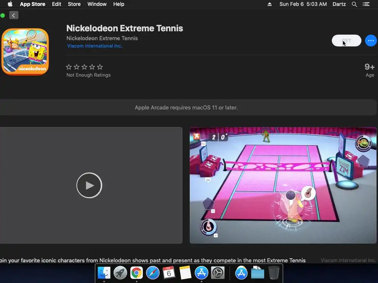
Task: Click the 9+ age rating
Action: pos(369,67)
